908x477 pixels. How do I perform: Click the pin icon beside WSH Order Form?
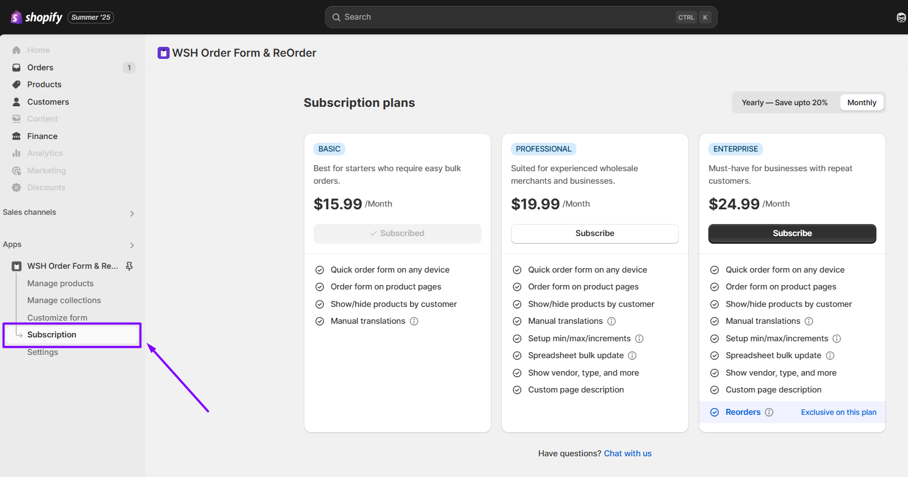coord(129,266)
